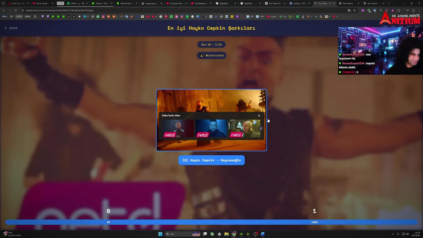Open the 'YAYIN' bookmark folder
Viewport: 423px width, 238px height.
(x=19, y=17)
